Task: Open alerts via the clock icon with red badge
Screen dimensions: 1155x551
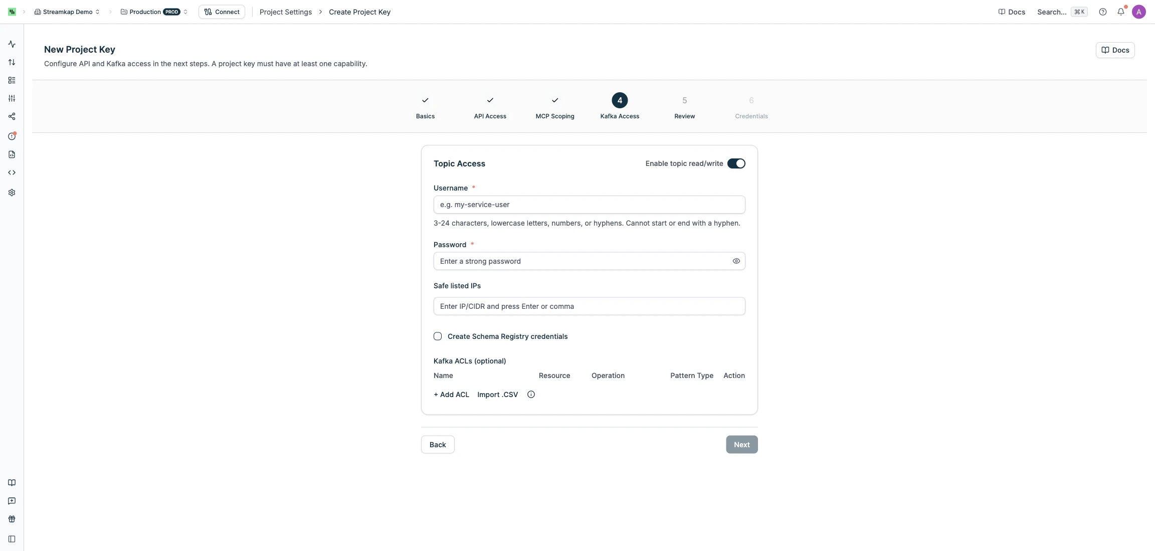Action: tap(12, 135)
